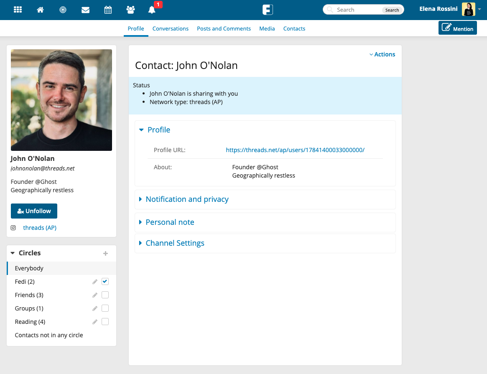Viewport: 487px width, 374px height.
Task: Open the apps grid menu icon
Action: coord(18,10)
